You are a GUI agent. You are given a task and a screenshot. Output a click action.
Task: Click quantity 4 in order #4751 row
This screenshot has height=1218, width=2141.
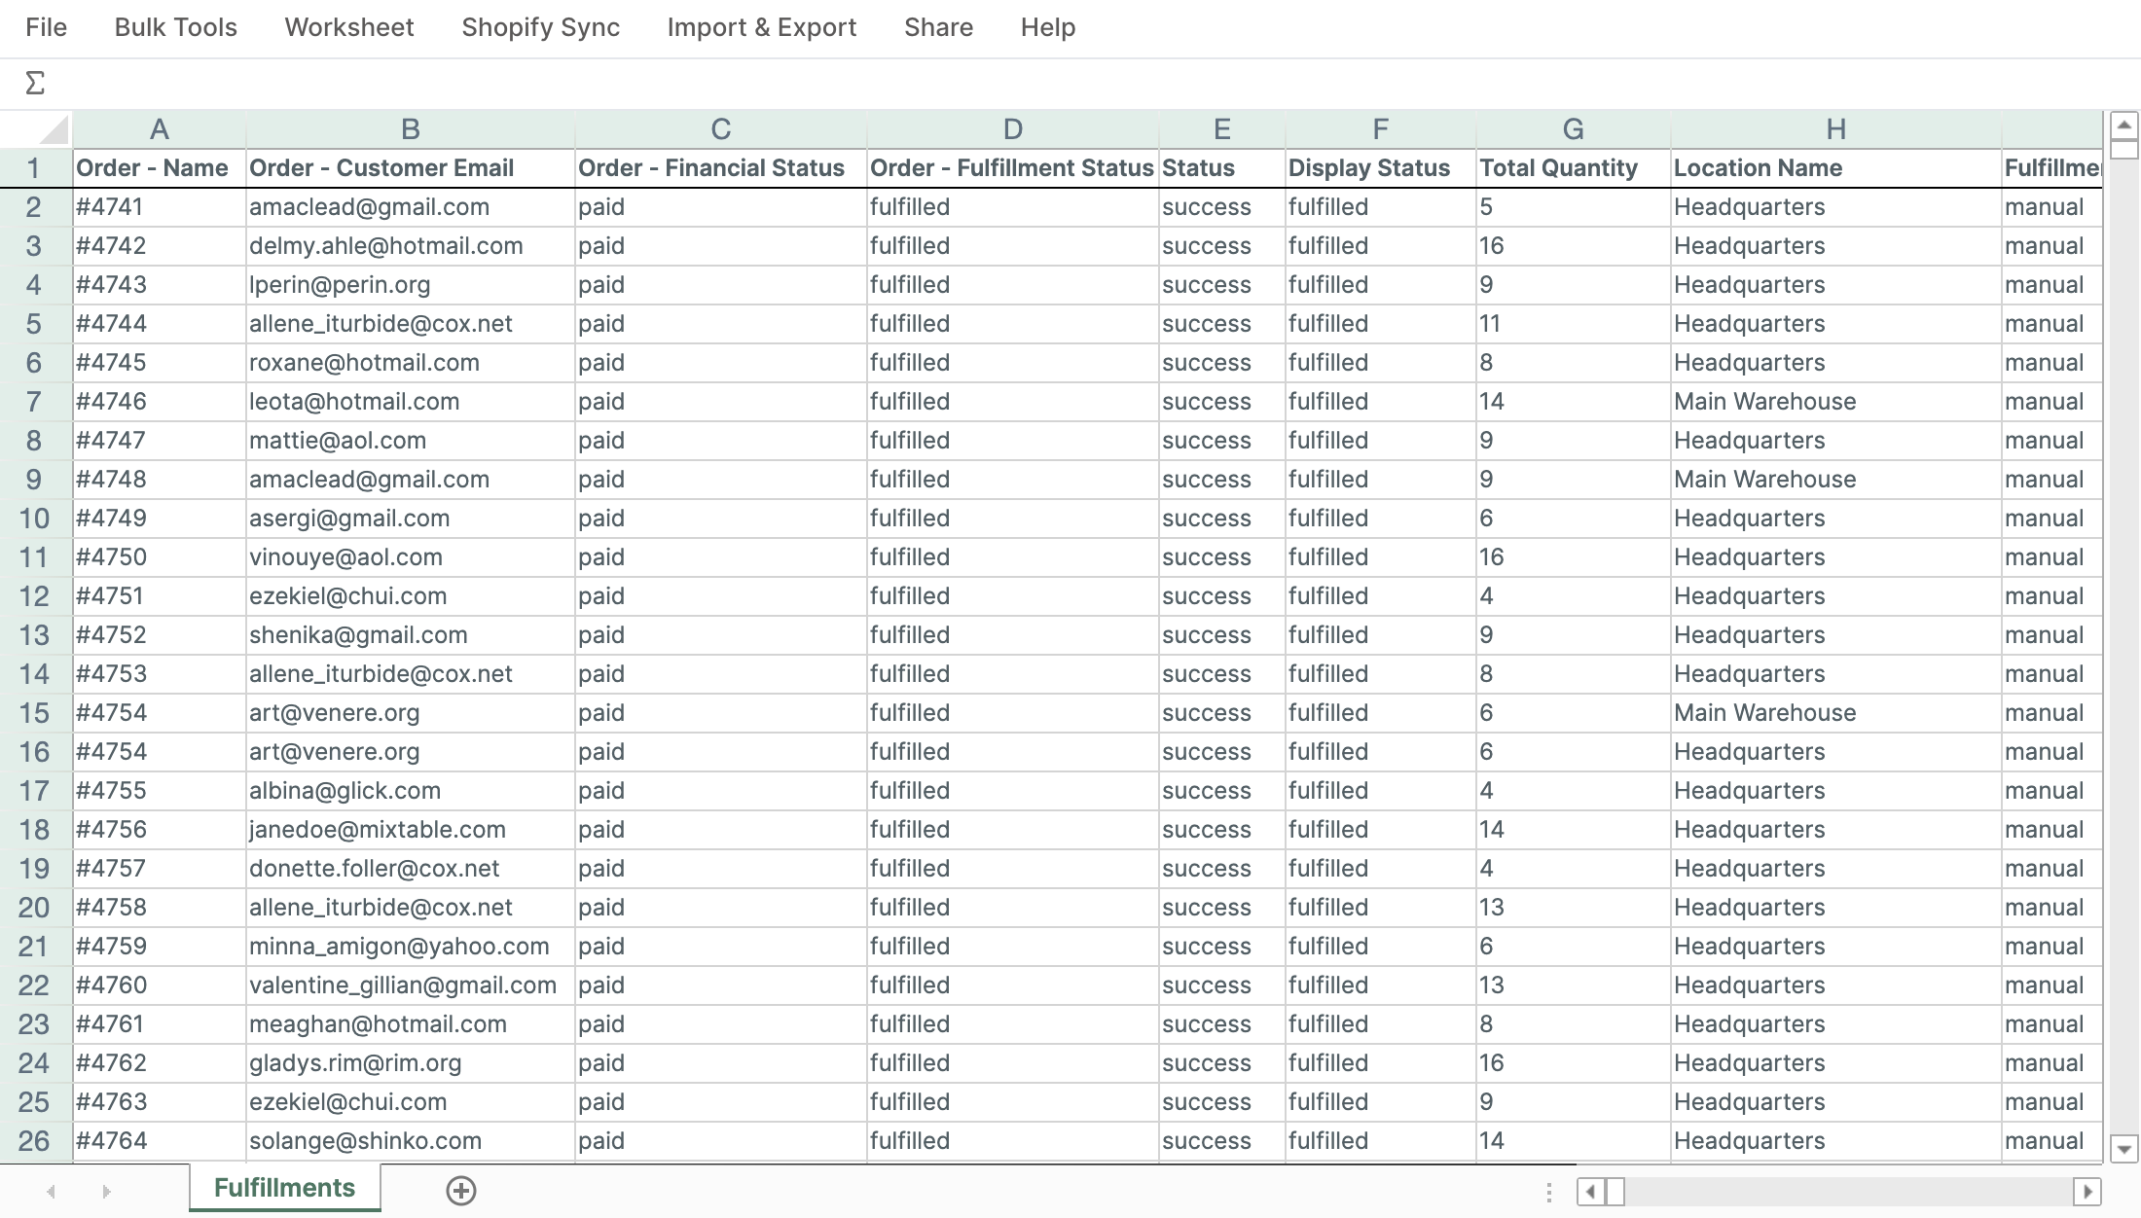[1574, 596]
